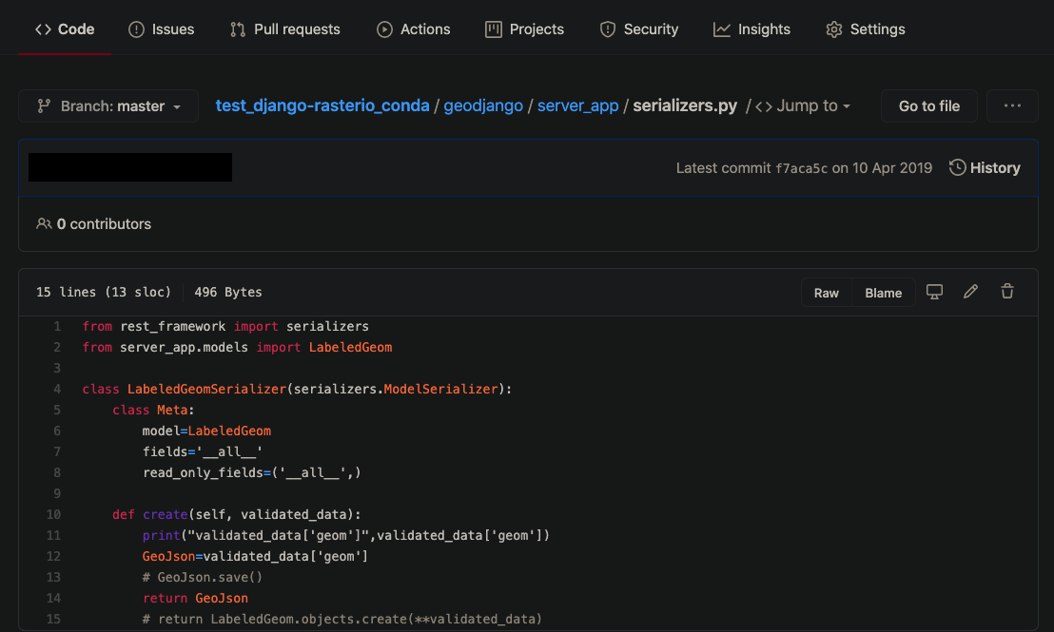The height and width of the screenshot is (632, 1054).
Task: Click the Jump to code brackets icon
Action: pos(764,106)
